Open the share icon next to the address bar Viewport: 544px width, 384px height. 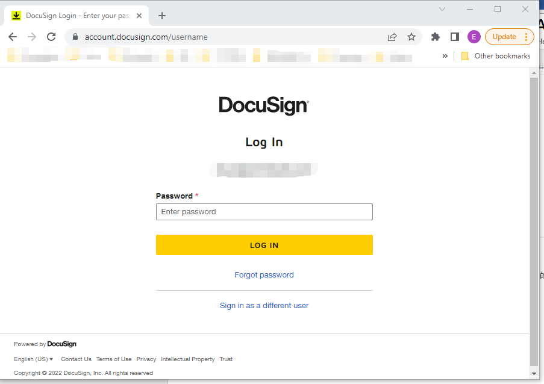pos(392,37)
